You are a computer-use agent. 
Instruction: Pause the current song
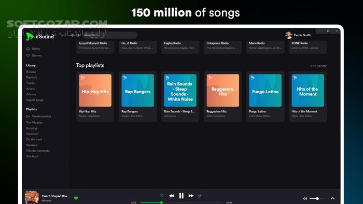pos(181,196)
